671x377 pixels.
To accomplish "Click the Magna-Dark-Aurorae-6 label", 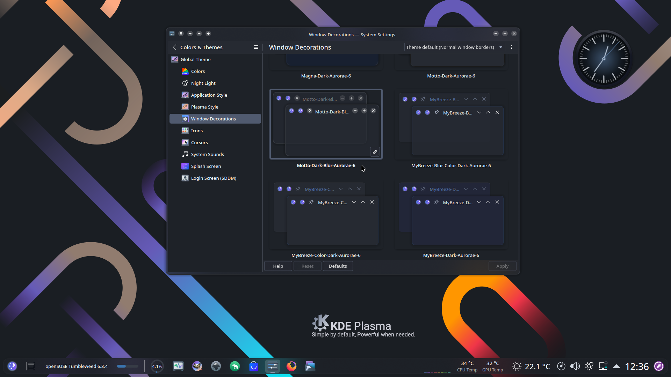I will click(x=326, y=76).
